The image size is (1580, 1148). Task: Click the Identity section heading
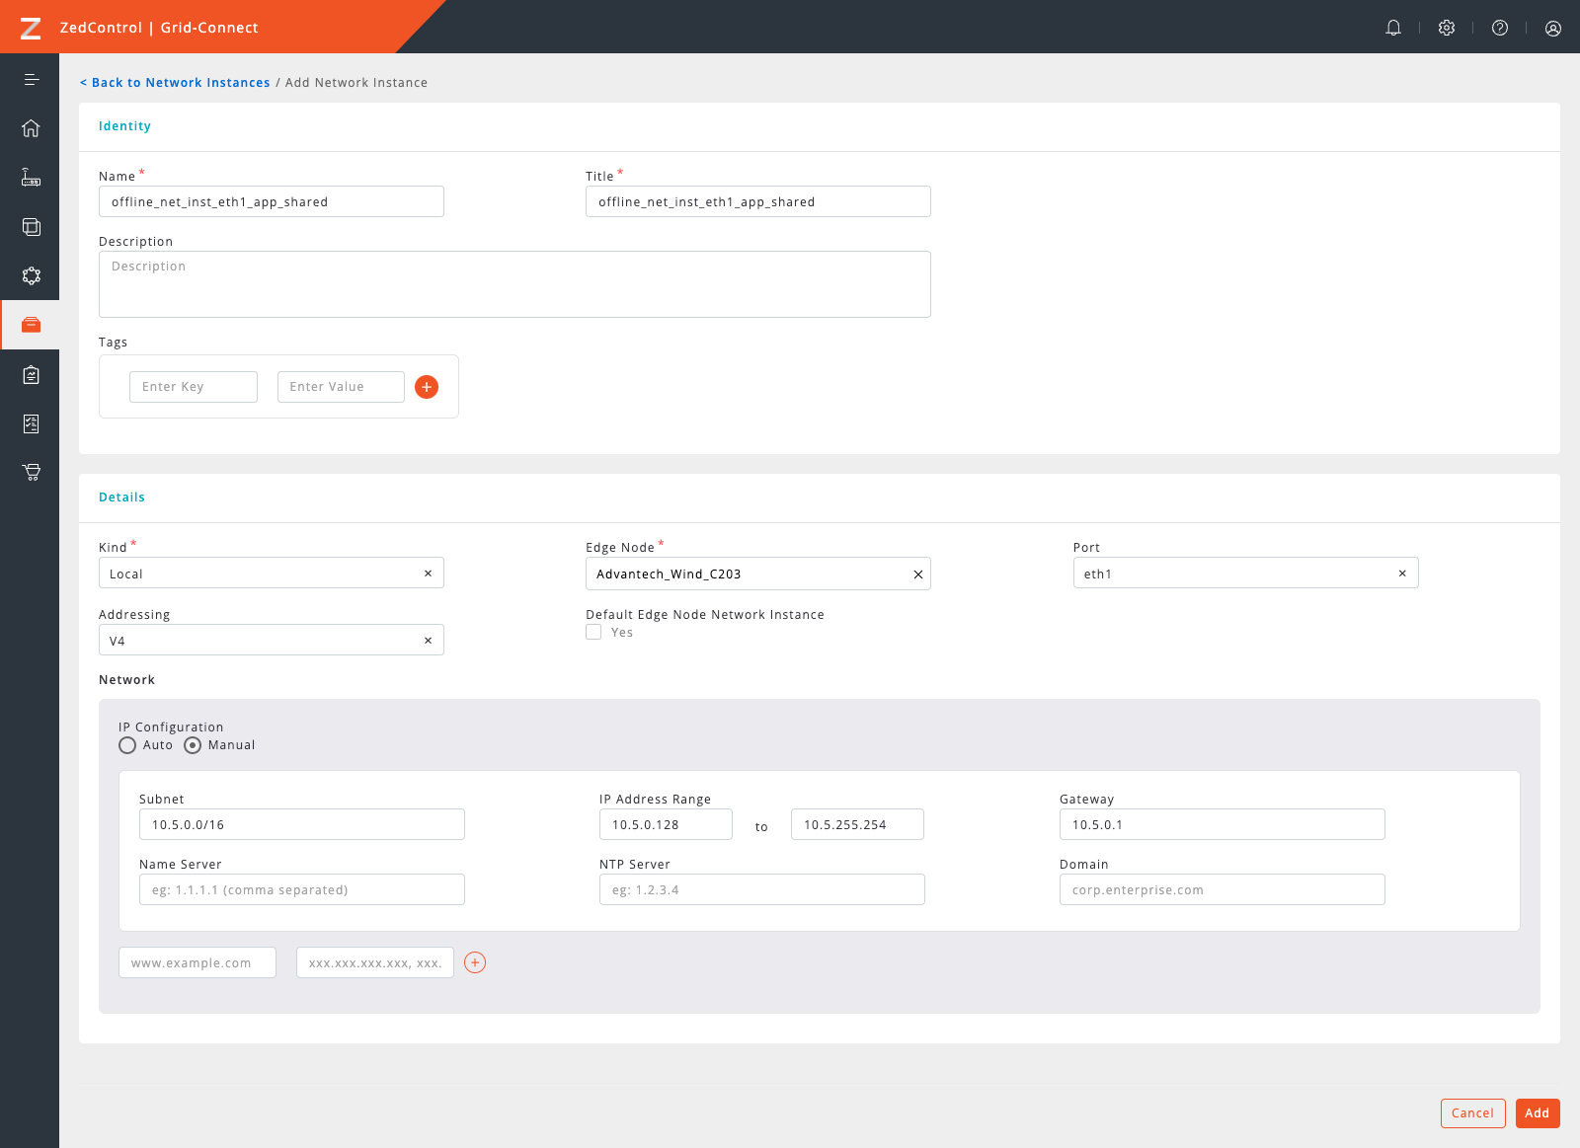[124, 126]
